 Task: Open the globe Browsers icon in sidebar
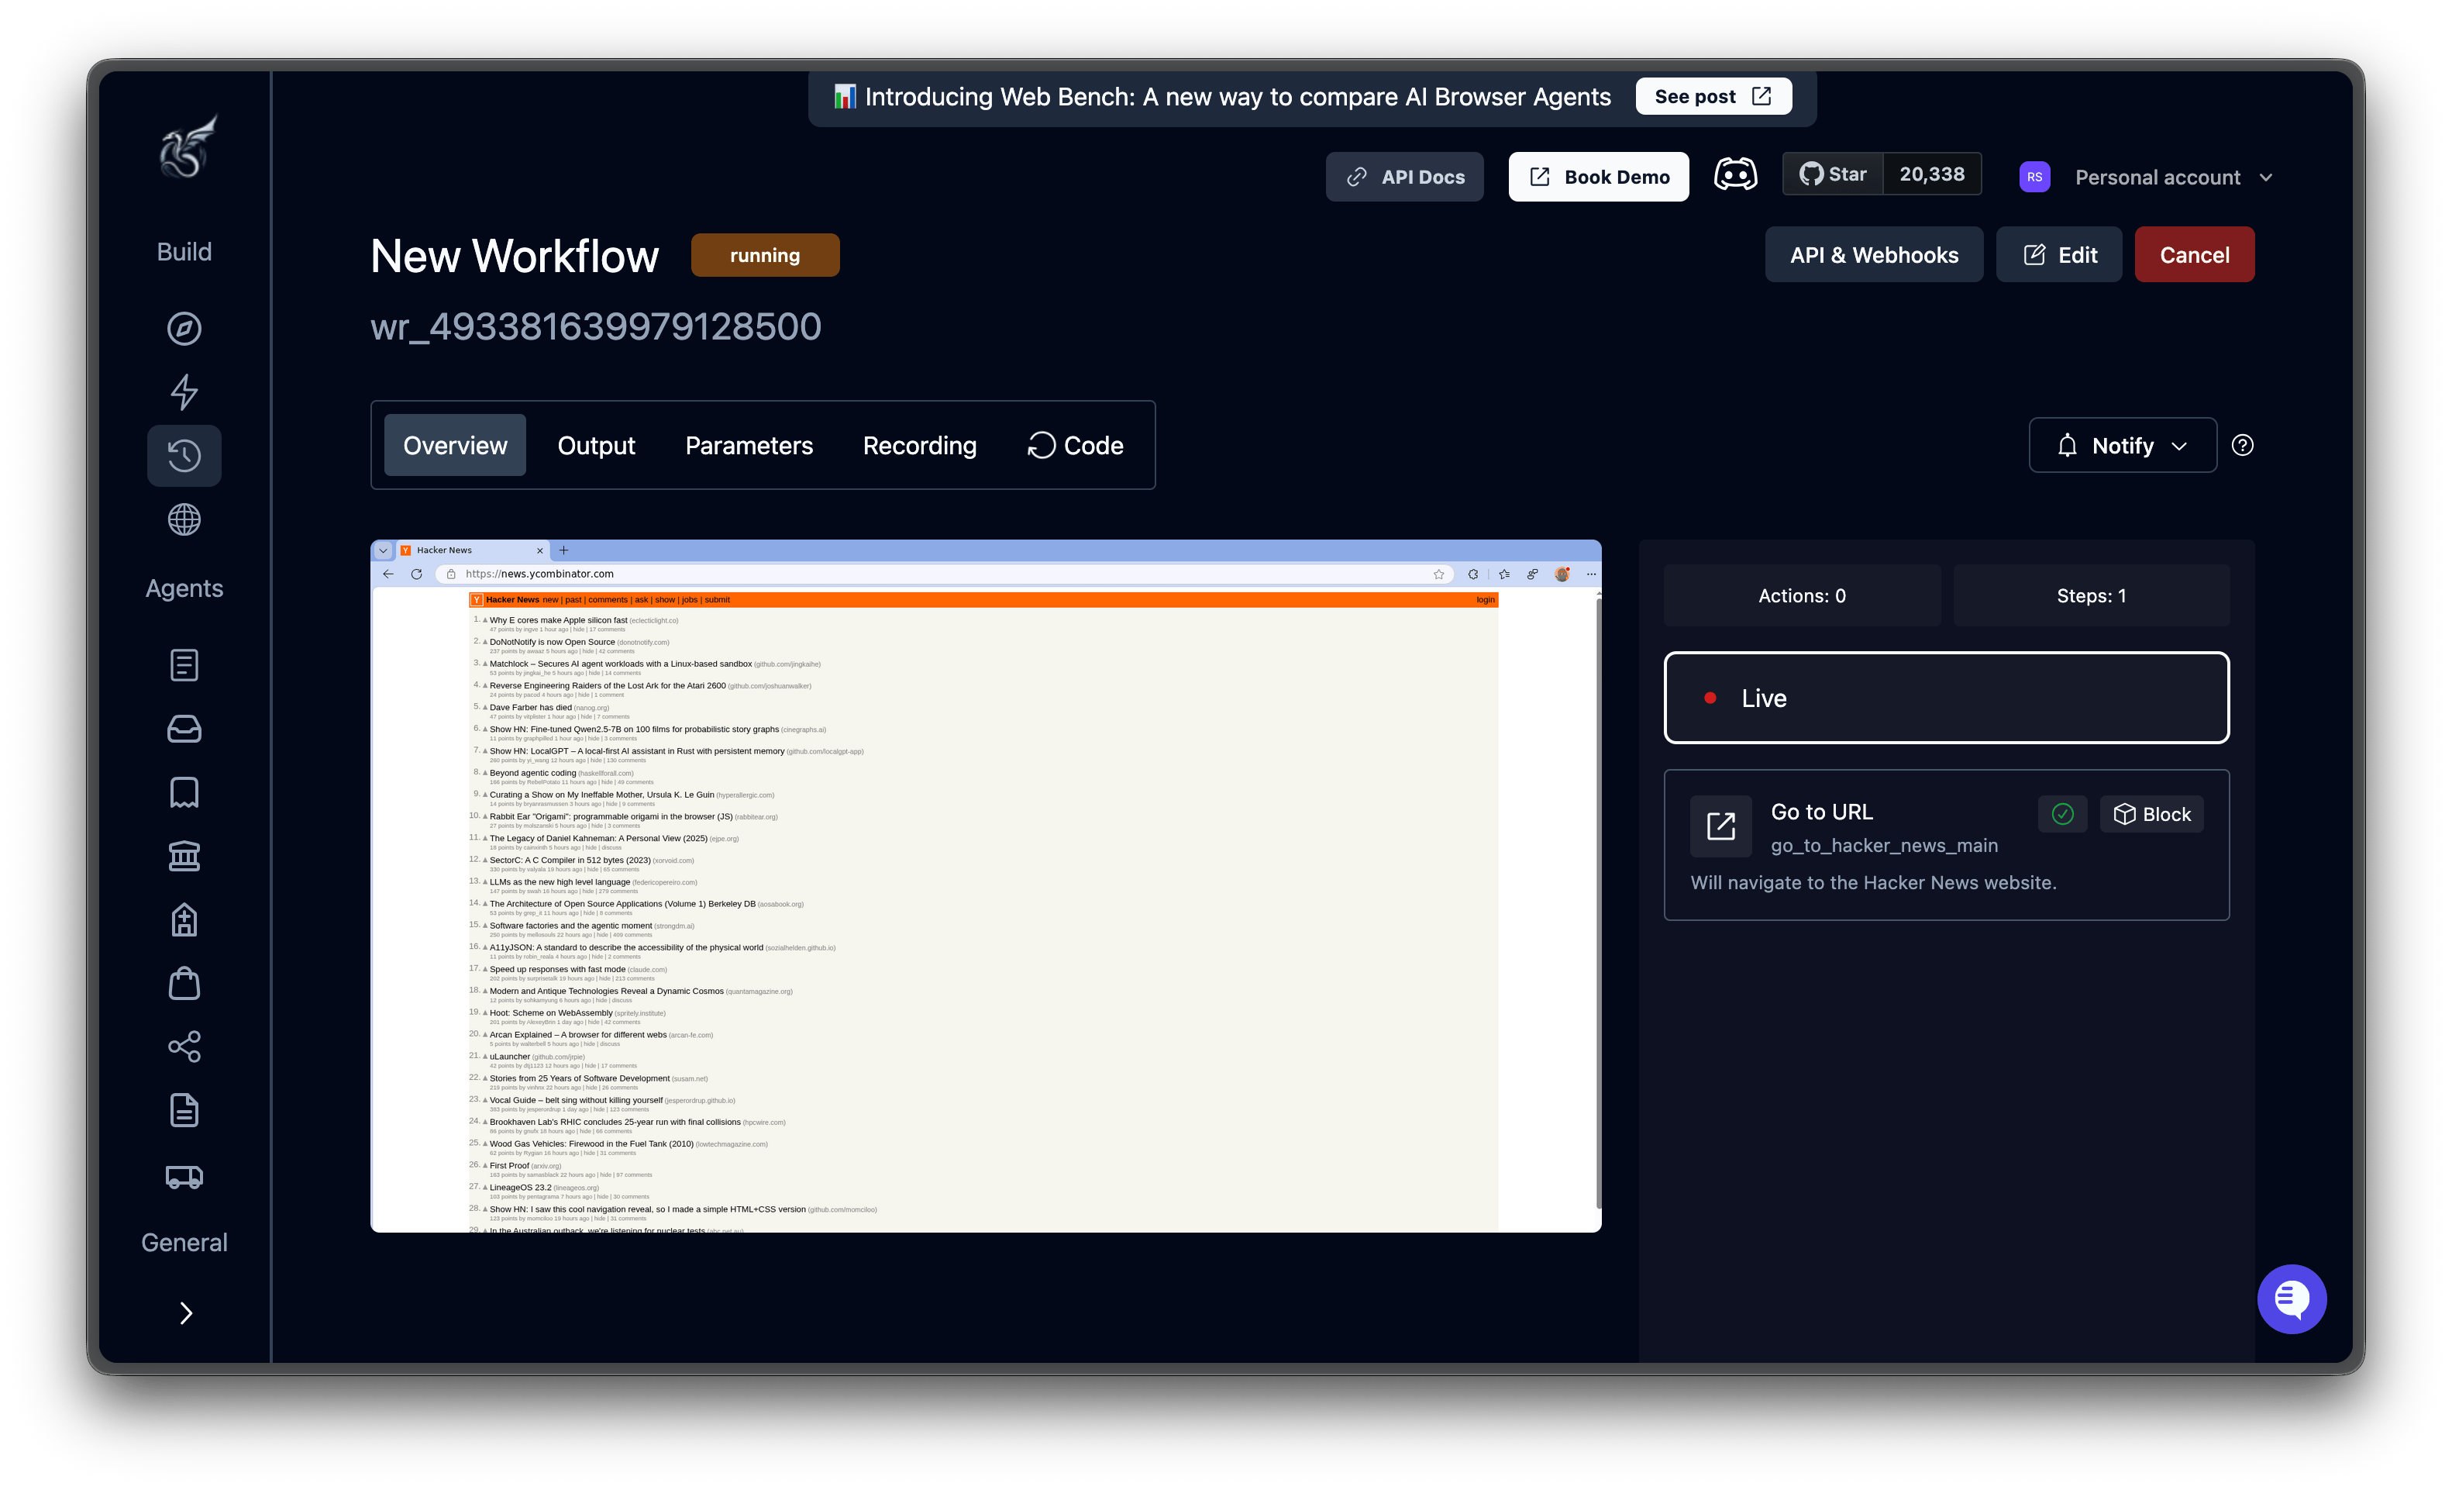click(184, 519)
